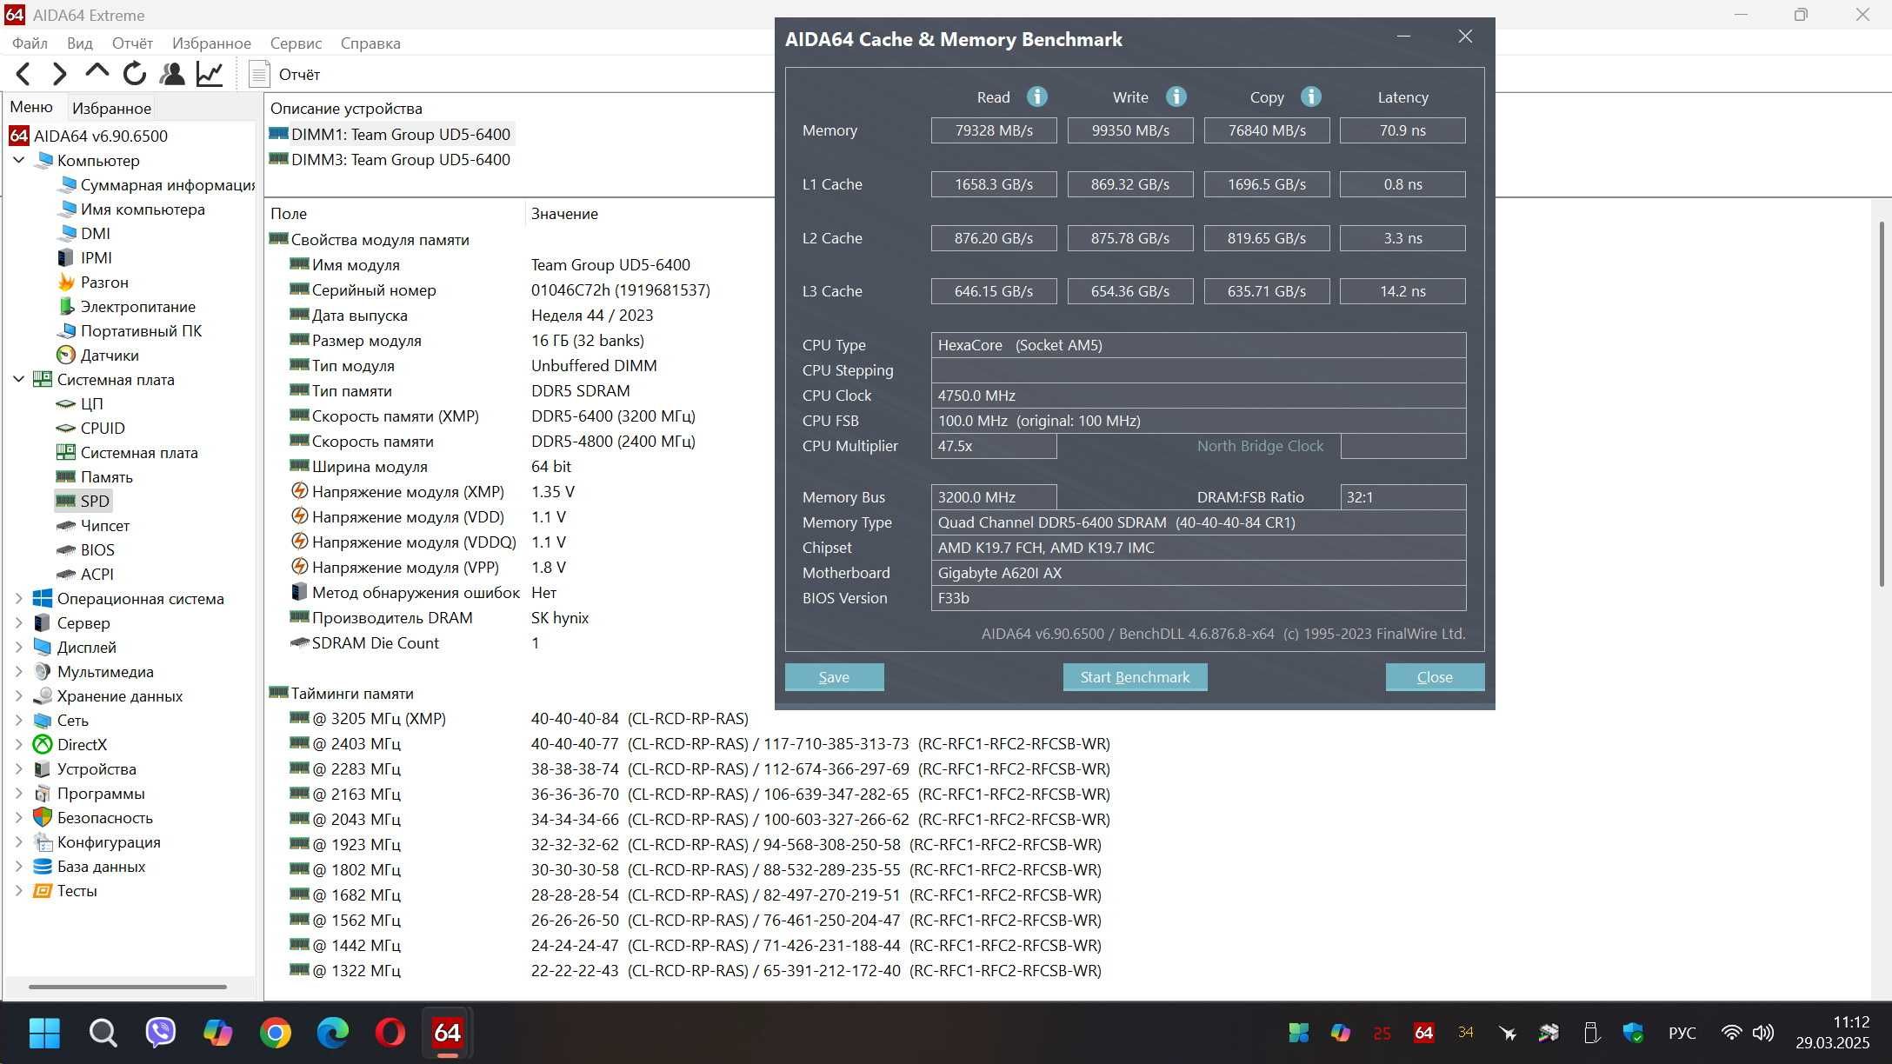Click the Copy info icon in benchmark

point(1311,96)
